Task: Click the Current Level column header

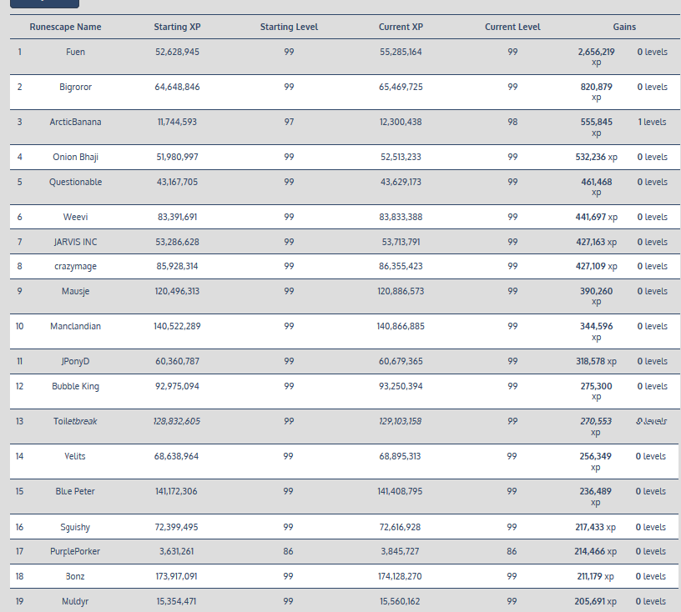Action: click(512, 27)
